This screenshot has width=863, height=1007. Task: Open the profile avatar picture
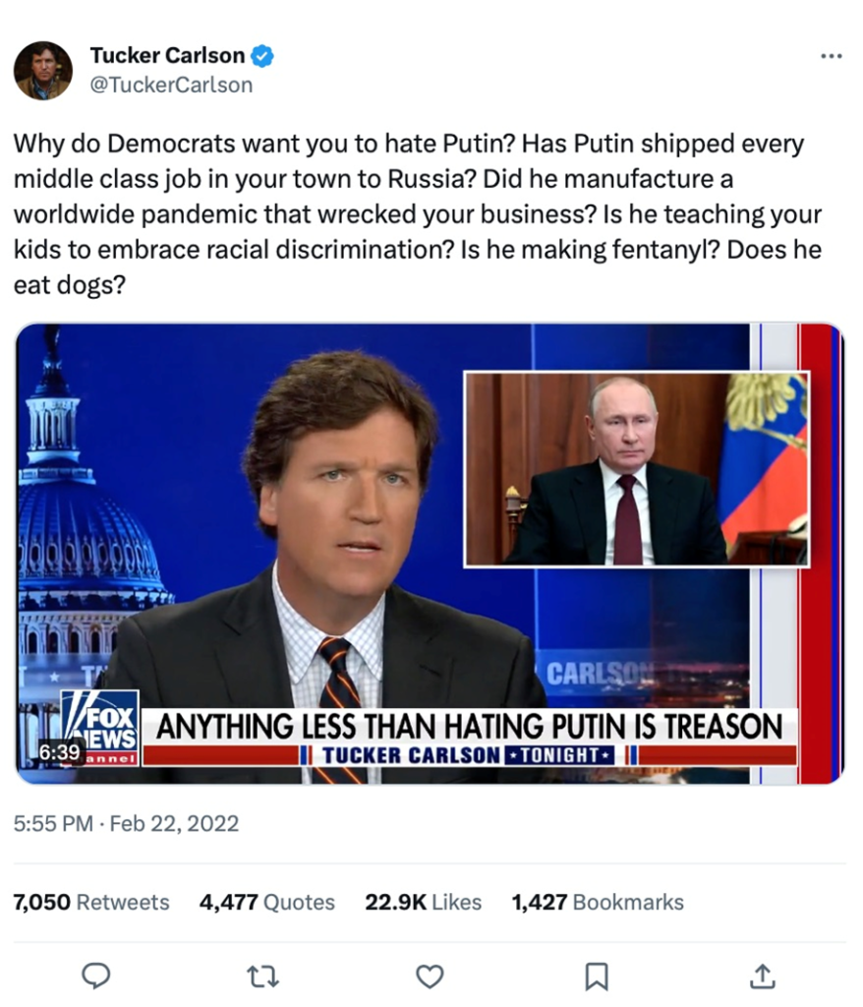[43, 70]
